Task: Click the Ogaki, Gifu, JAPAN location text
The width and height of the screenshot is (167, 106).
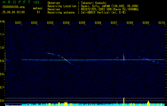Action: pyautogui.click(x=110, y=6)
